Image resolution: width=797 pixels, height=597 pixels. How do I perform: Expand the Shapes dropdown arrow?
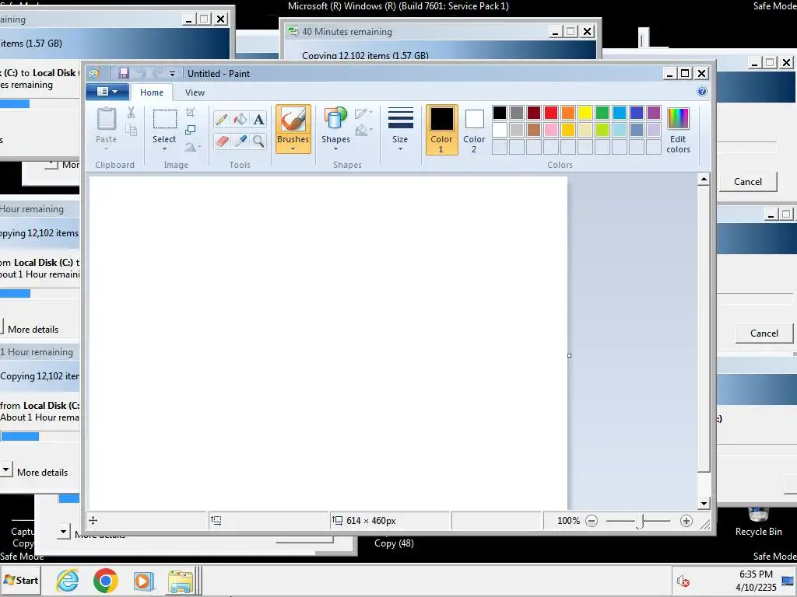tap(335, 149)
